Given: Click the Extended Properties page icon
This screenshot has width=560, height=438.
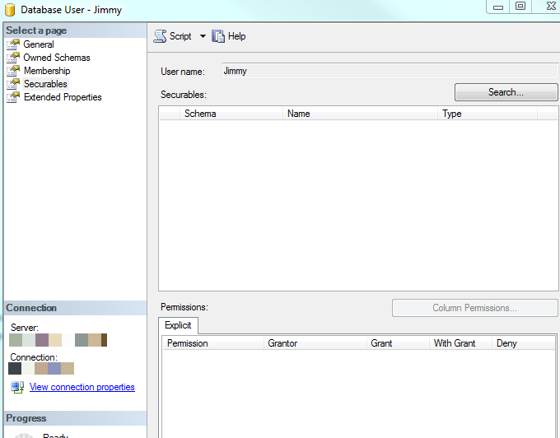Looking at the screenshot, I should (x=13, y=97).
